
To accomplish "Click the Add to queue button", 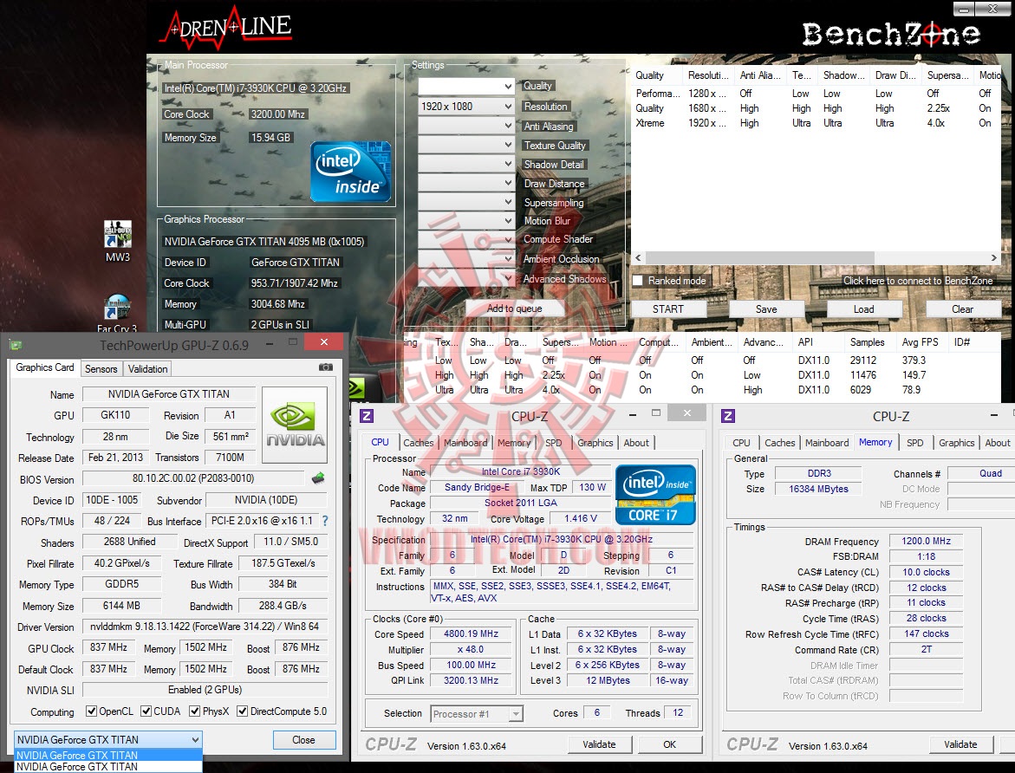I will tap(515, 309).
